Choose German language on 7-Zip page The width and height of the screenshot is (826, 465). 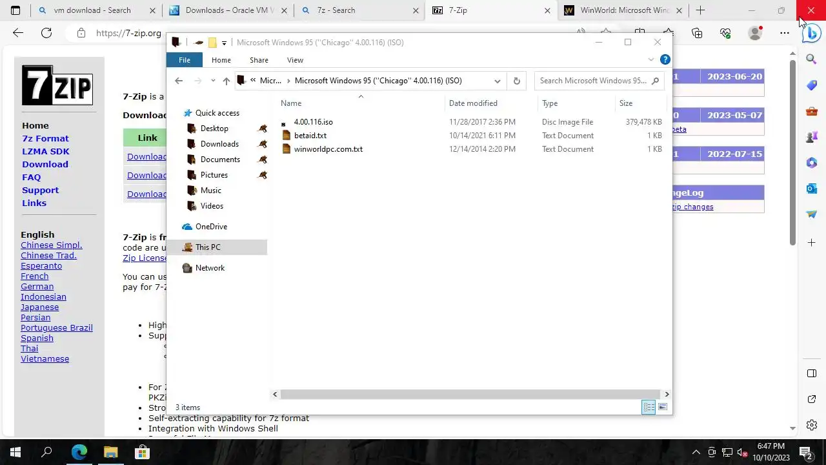click(x=37, y=286)
